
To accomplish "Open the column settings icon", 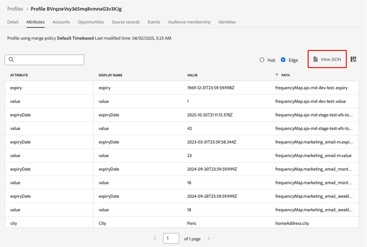I will click(353, 60).
